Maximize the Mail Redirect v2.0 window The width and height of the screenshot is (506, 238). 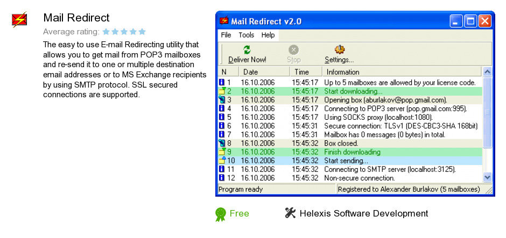[470, 21]
